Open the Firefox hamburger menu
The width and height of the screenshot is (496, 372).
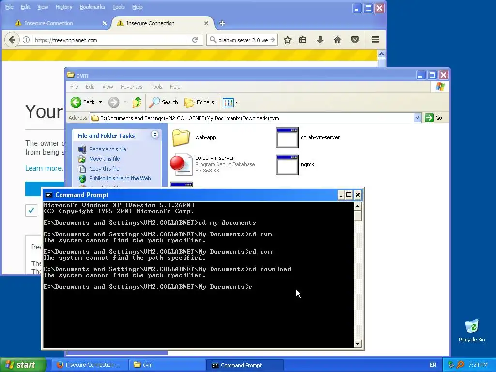click(375, 40)
